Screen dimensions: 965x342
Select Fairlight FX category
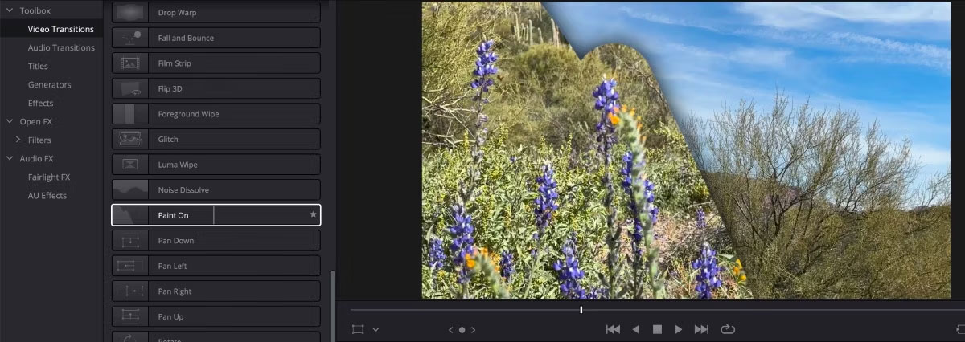point(48,177)
